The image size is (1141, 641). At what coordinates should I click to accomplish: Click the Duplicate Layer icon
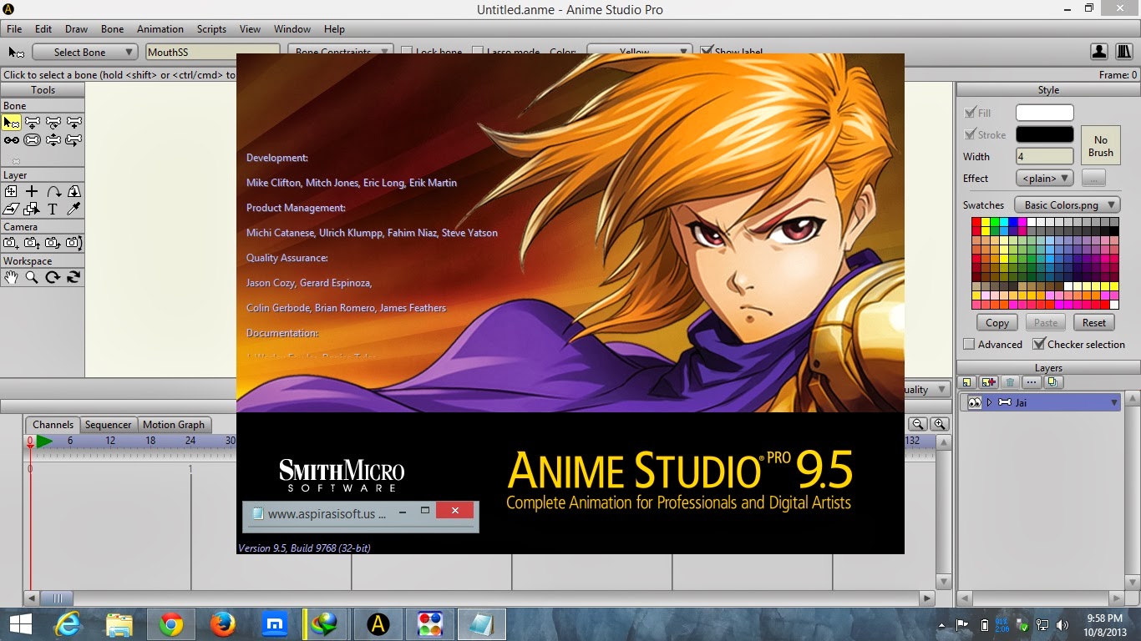click(1052, 382)
